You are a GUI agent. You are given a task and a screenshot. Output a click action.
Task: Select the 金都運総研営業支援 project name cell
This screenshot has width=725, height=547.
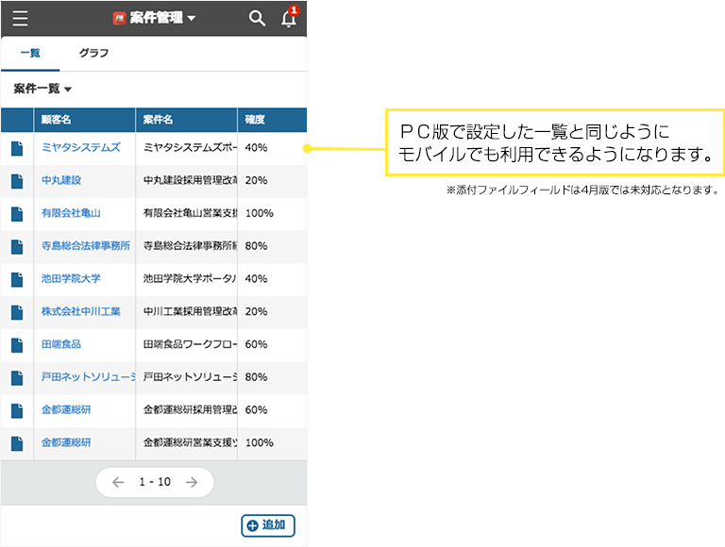pos(186,443)
